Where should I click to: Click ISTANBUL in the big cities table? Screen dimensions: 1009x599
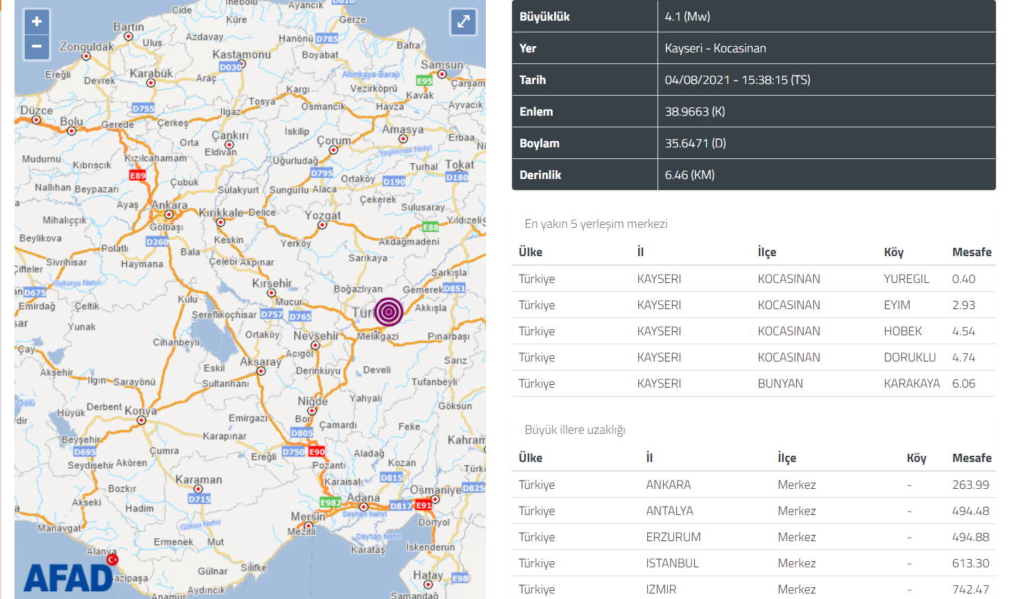click(x=672, y=563)
